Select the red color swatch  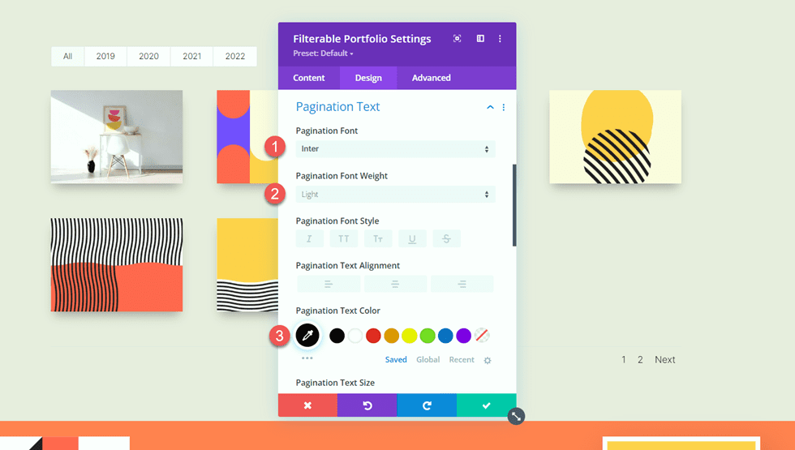[373, 336]
